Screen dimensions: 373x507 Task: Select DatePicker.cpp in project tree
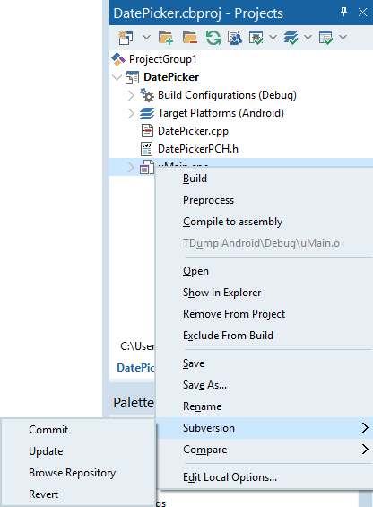point(193,131)
